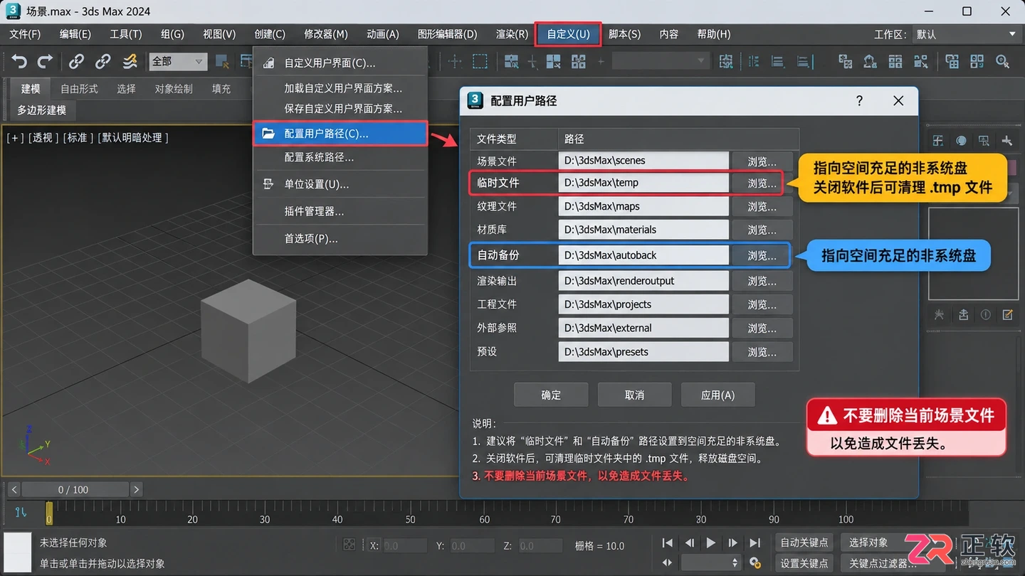Click the magnifier search icon in toolbar
Image resolution: width=1025 pixels, height=576 pixels.
pos(1003,62)
